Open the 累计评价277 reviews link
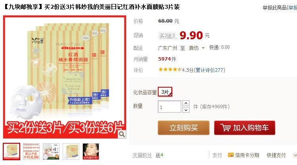 (x=209, y=70)
